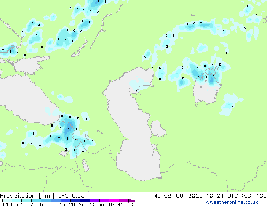
Task: Select the 5–10 mm legend swatch
Action: click(46, 201)
